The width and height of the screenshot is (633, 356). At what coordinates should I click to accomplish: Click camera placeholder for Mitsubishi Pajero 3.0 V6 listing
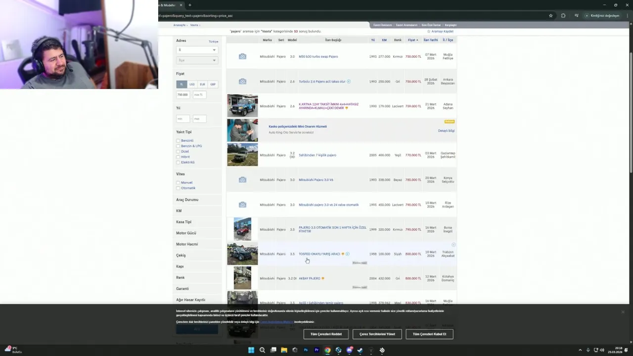point(242,180)
